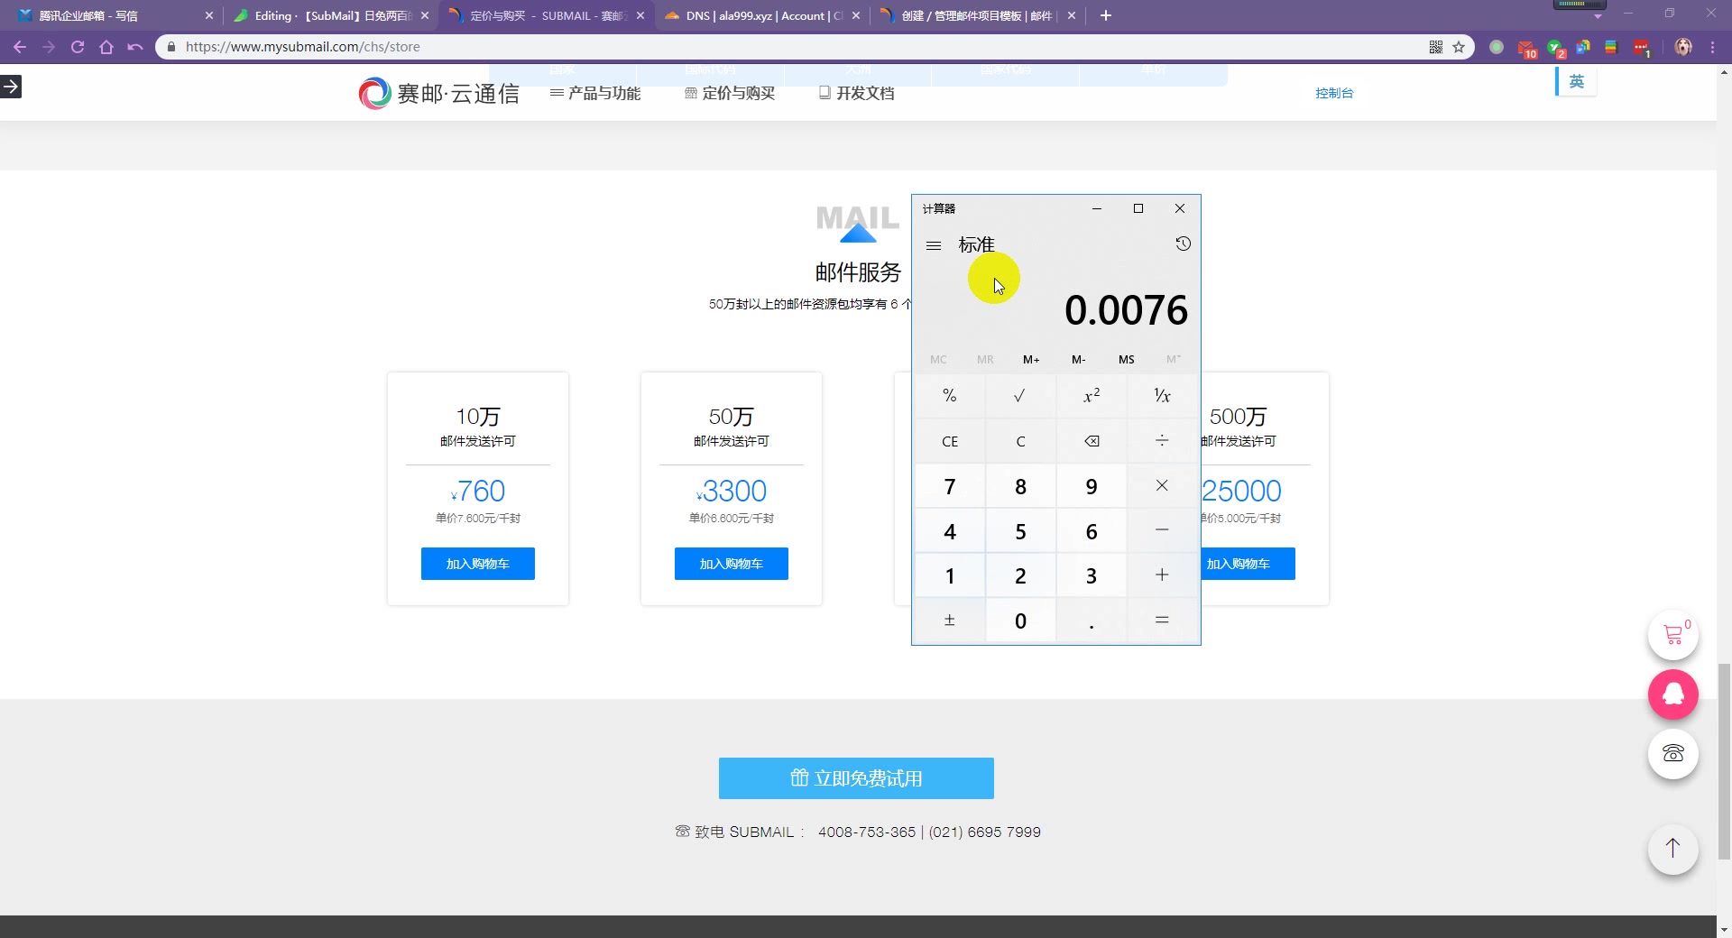The width and height of the screenshot is (1732, 938).
Task: Click the 760 price of 10万 package
Action: coord(479,492)
